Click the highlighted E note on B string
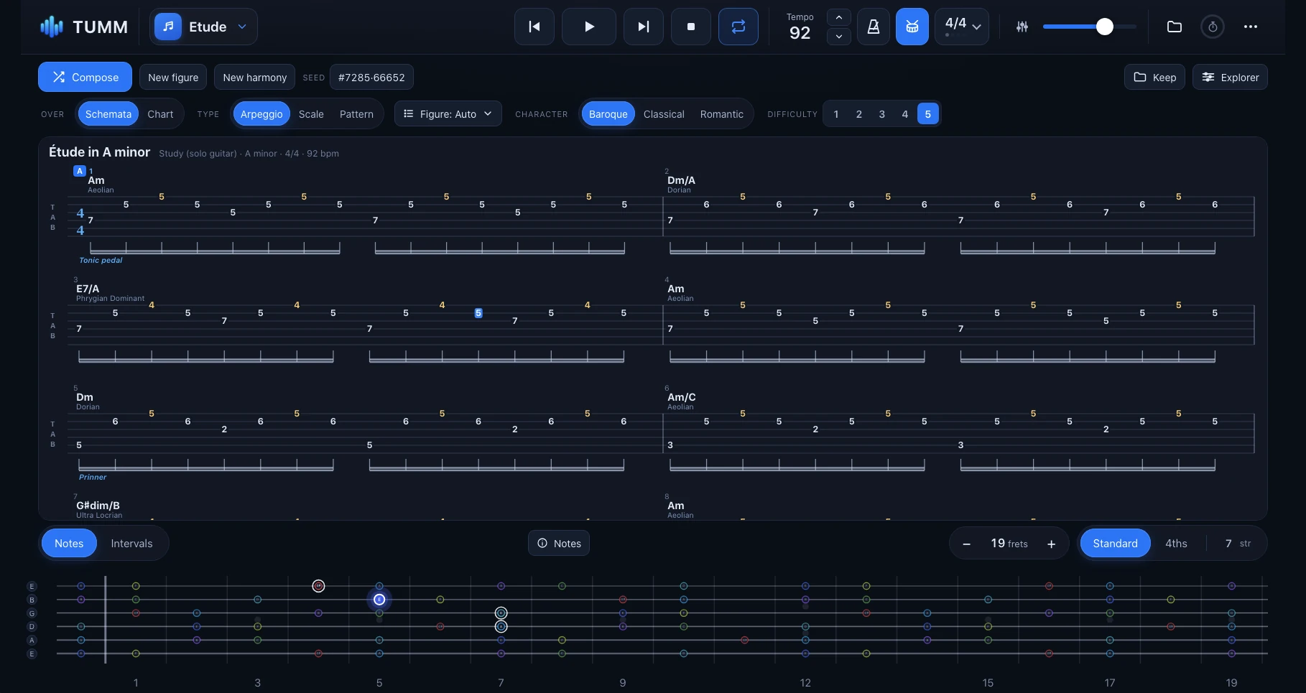The image size is (1306, 693). [379, 600]
